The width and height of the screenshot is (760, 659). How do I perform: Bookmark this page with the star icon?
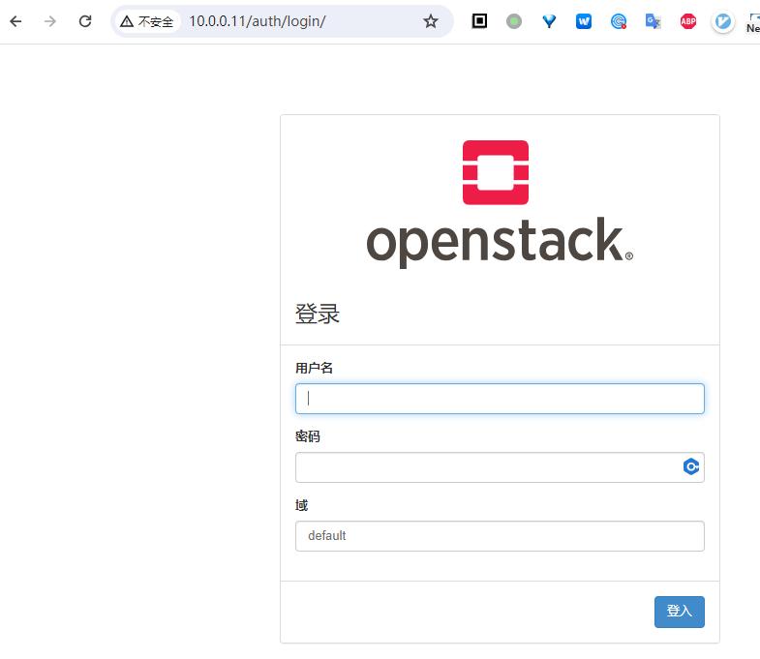(x=431, y=21)
